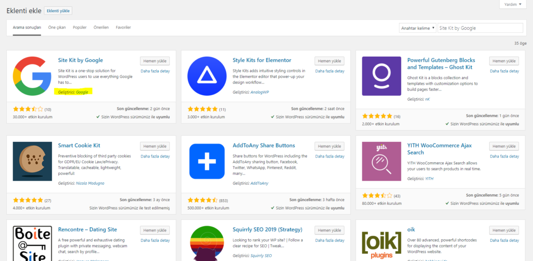Install Smart Cookie Kit via Hemen yükle
533x261 pixels.
[155, 146]
